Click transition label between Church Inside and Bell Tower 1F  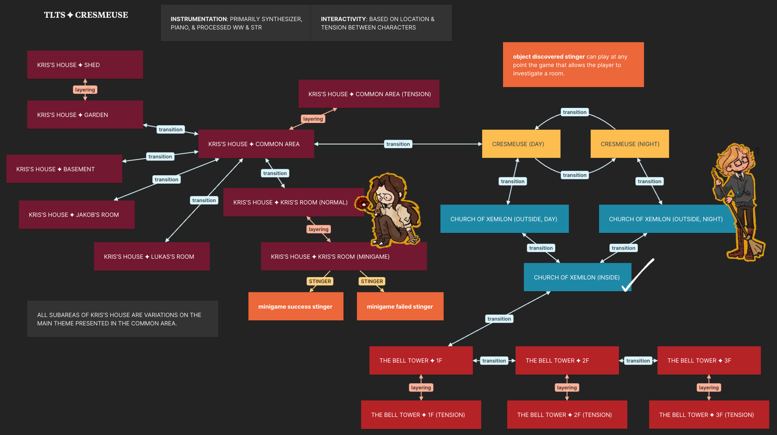(x=499, y=319)
